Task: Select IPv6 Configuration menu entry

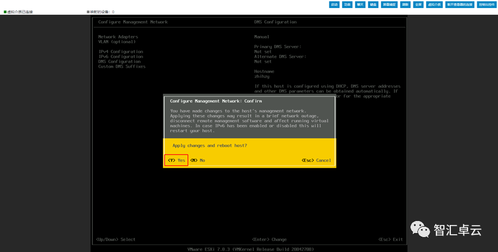Action: (121, 57)
